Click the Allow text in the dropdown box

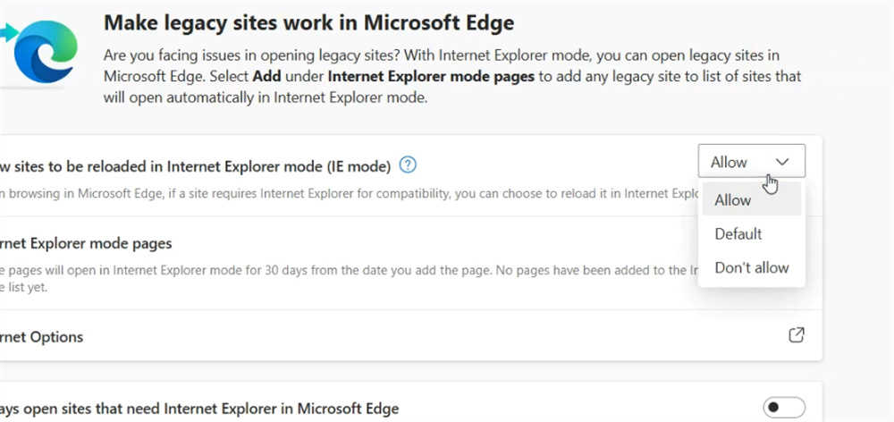(729, 162)
